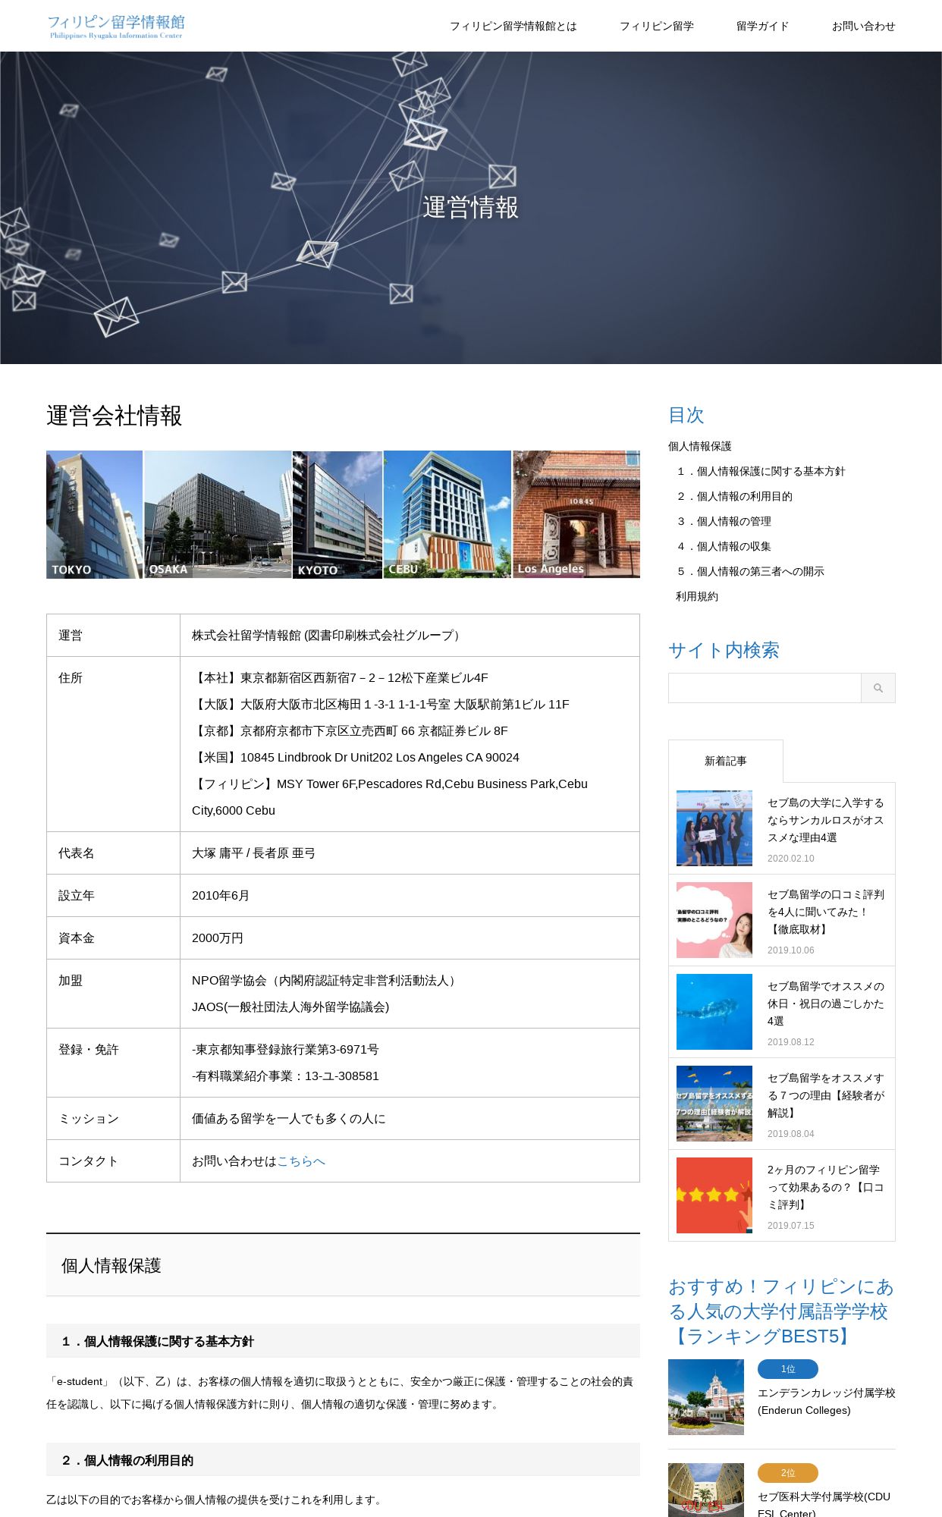
Task: Click the 2位 ranking badge
Action: (x=788, y=1473)
